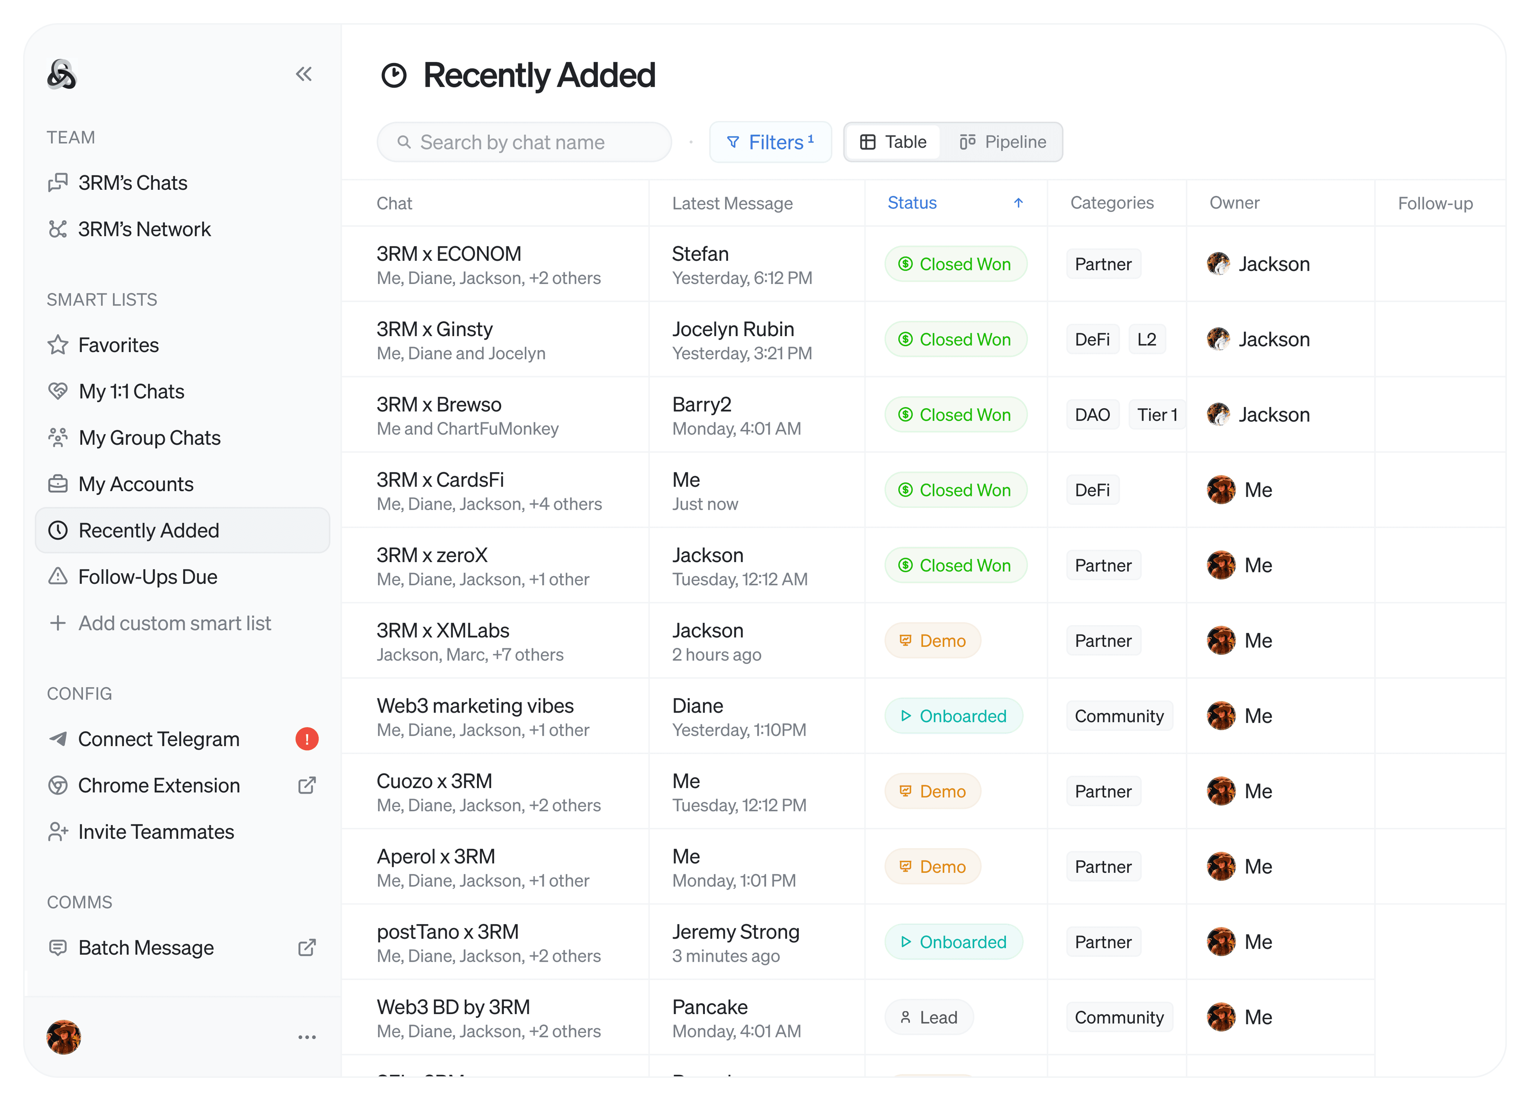Open the three-dots menu beside profile avatar
Screen dimensions: 1530x1101
[x=307, y=1037]
